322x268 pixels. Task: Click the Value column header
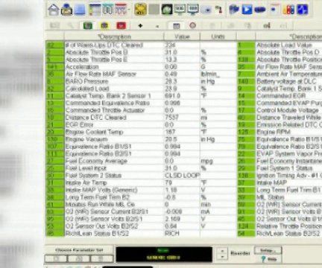(182, 36)
